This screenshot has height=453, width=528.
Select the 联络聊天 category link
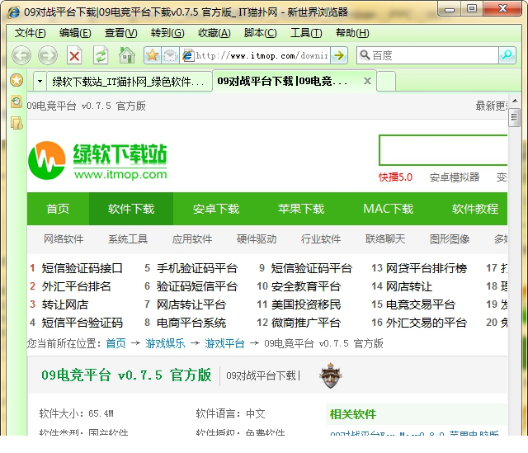point(385,239)
